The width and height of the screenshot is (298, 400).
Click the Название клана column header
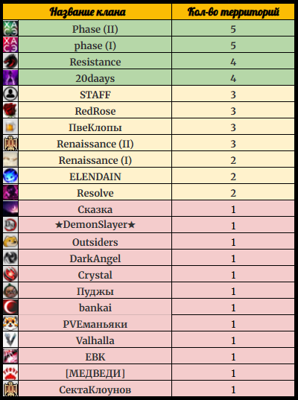pos(87,12)
